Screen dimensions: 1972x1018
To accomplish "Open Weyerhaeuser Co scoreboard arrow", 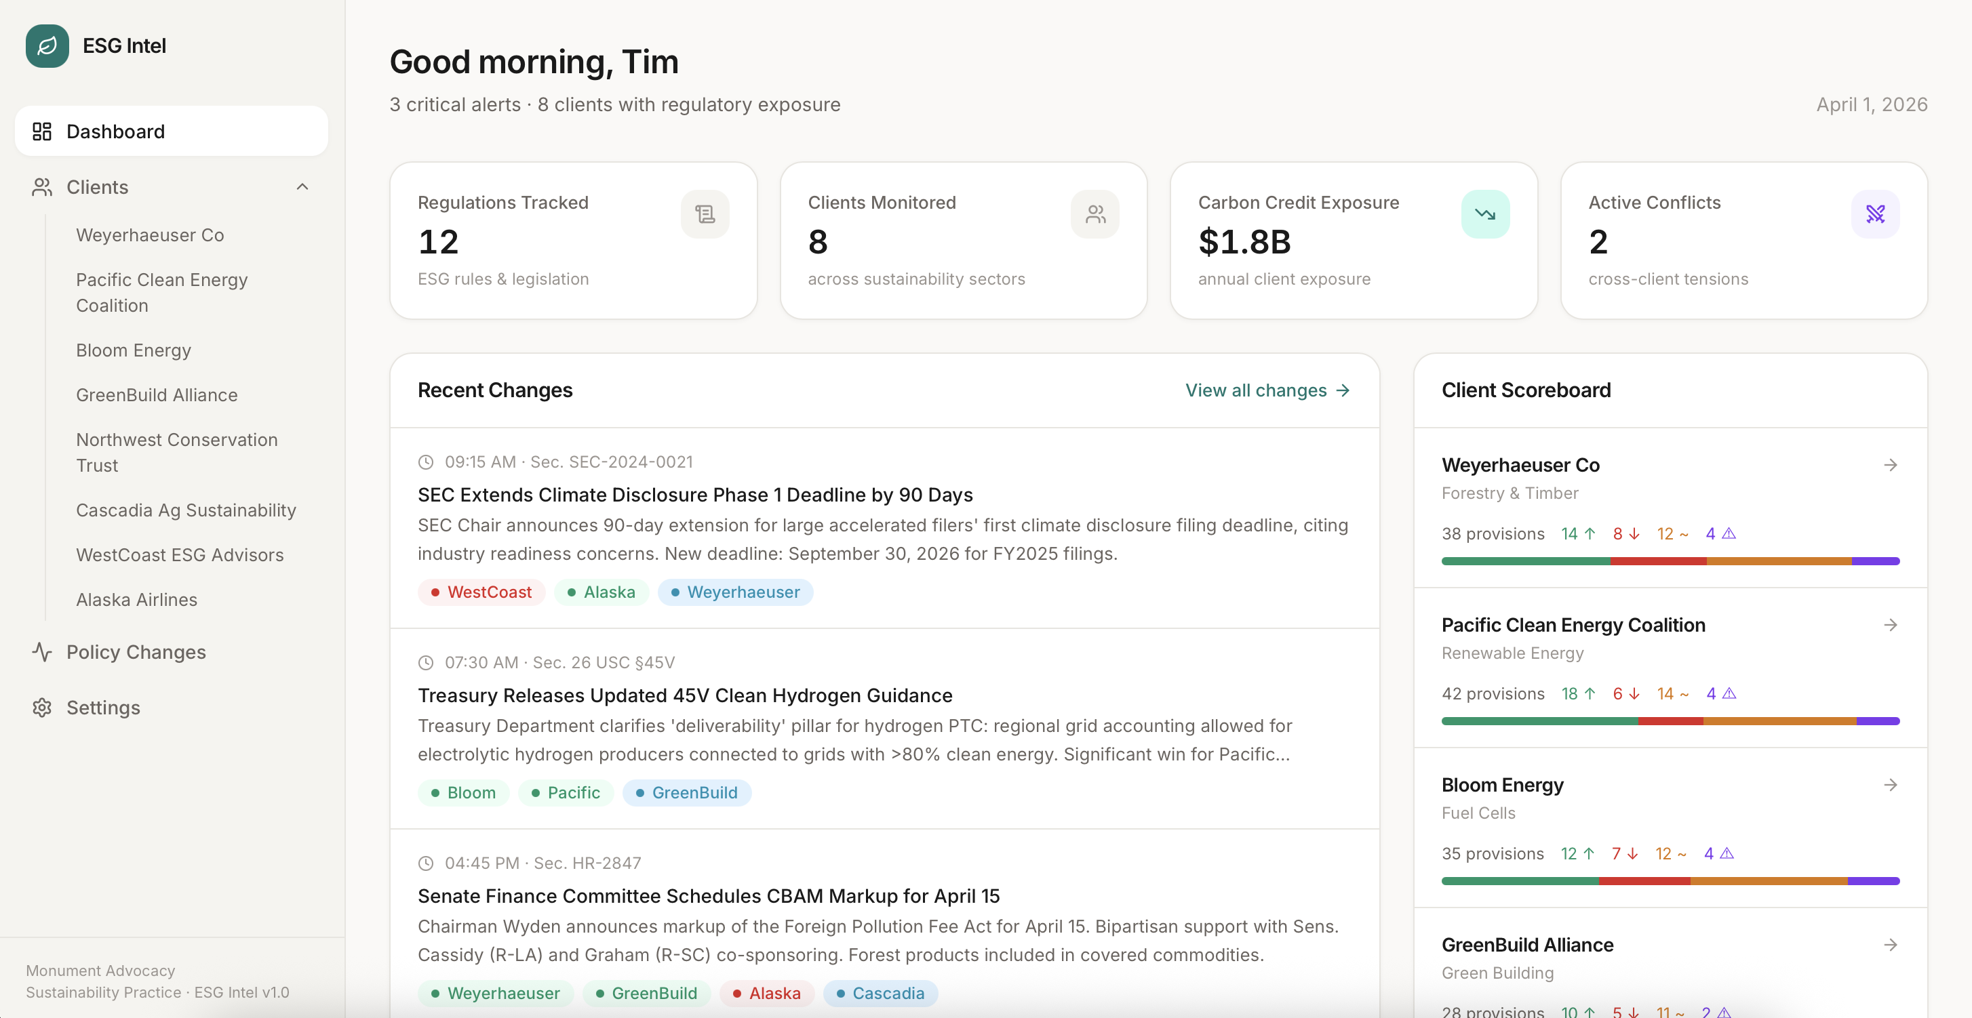I will (1890, 465).
